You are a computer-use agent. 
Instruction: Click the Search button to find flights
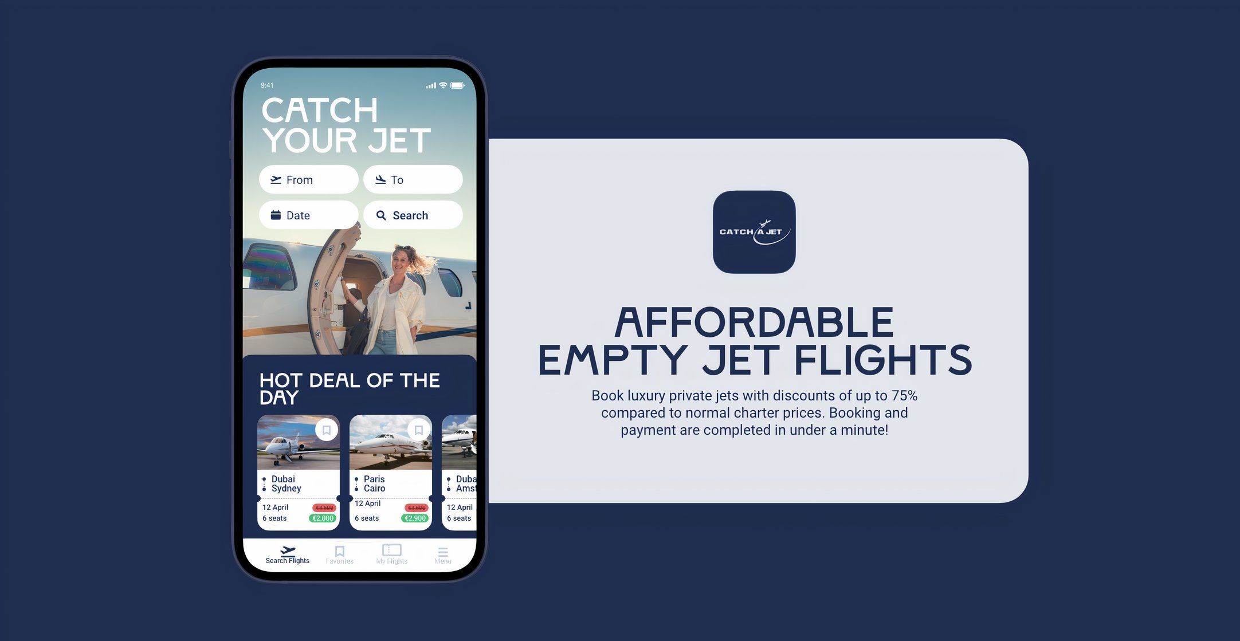pyautogui.click(x=412, y=214)
